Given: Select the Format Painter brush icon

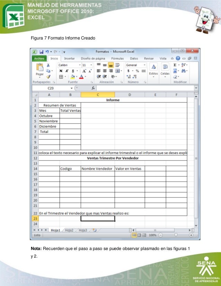Looking at the screenshot, I should (48, 77).
